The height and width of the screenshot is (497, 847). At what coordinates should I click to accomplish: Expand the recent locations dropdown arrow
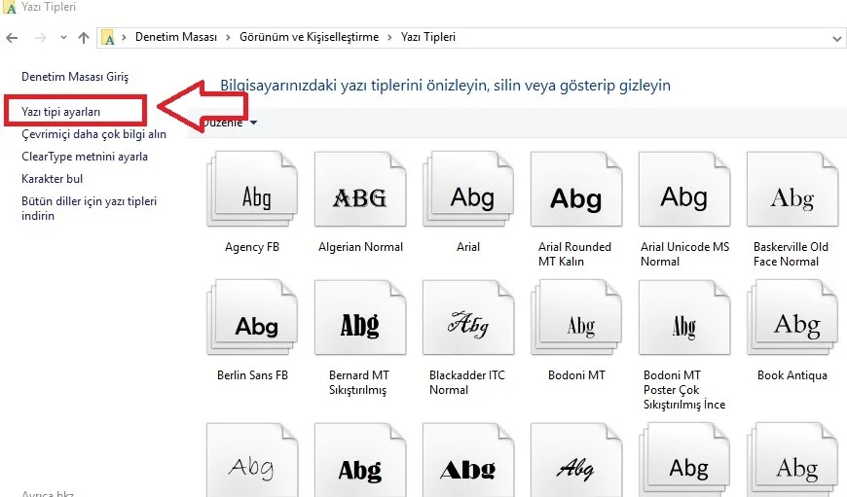[x=63, y=38]
